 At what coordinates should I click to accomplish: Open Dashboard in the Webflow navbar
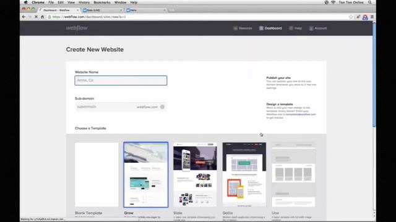270,28
